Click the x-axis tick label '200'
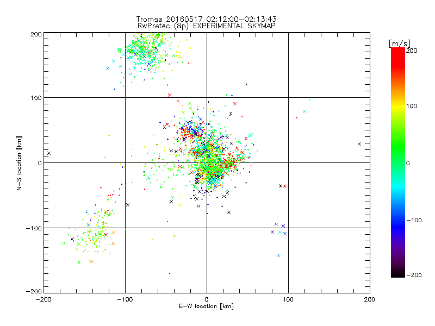The height and width of the screenshot is (326, 435). [x=370, y=299]
